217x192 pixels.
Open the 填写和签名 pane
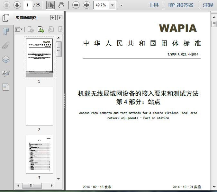pyautogui.click(x=181, y=5)
